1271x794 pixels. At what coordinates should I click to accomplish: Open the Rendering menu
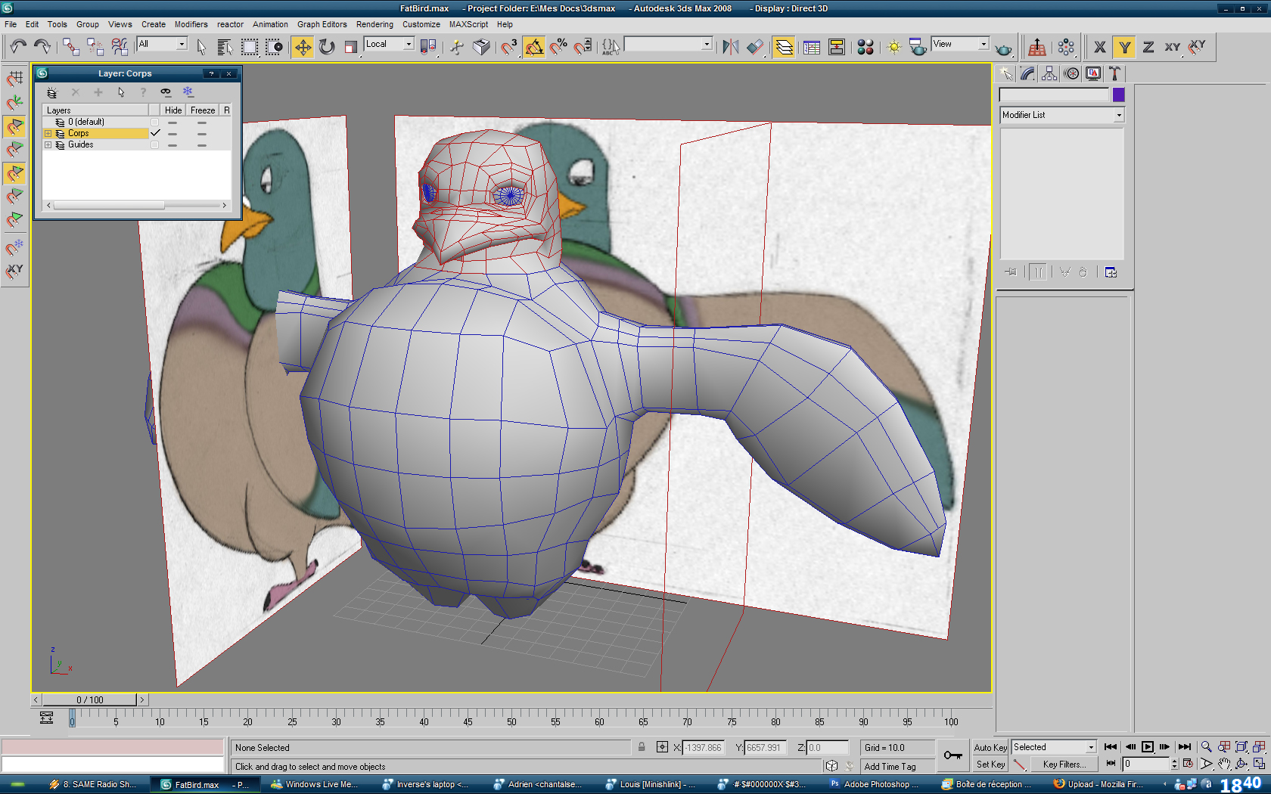pyautogui.click(x=375, y=24)
